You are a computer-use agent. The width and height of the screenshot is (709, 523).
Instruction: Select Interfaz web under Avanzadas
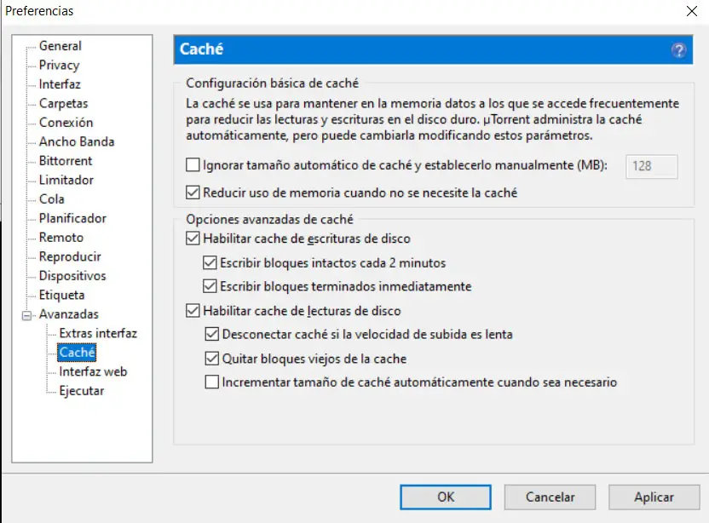pos(93,371)
